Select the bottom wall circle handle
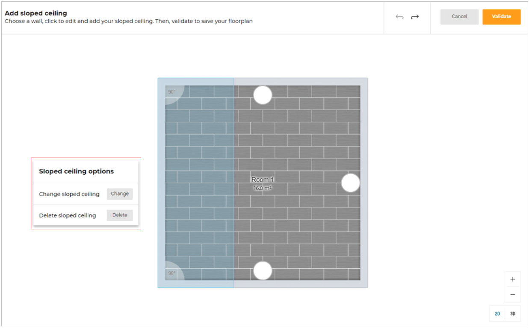 [x=263, y=271]
